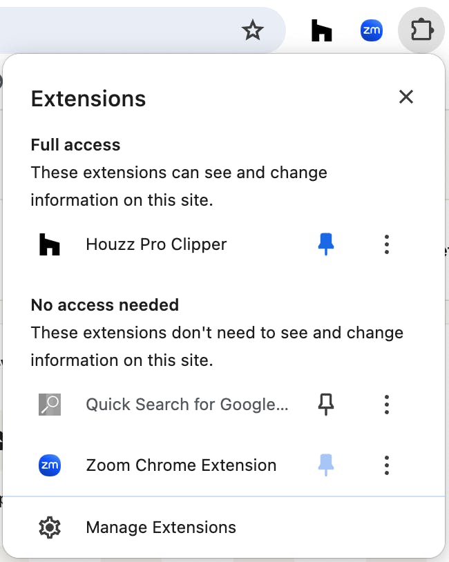Click the Houzz icon in the browser toolbar

coord(321,30)
